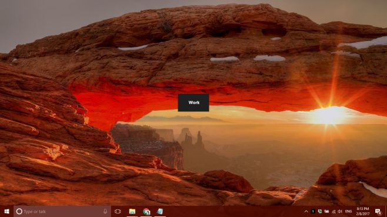Open File Explorer from the taskbar
The height and width of the screenshot is (217, 387).
pos(132,211)
